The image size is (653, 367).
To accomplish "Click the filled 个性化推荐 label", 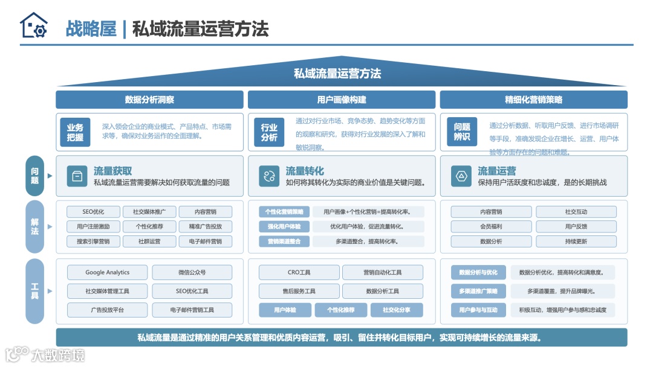I will (340, 310).
